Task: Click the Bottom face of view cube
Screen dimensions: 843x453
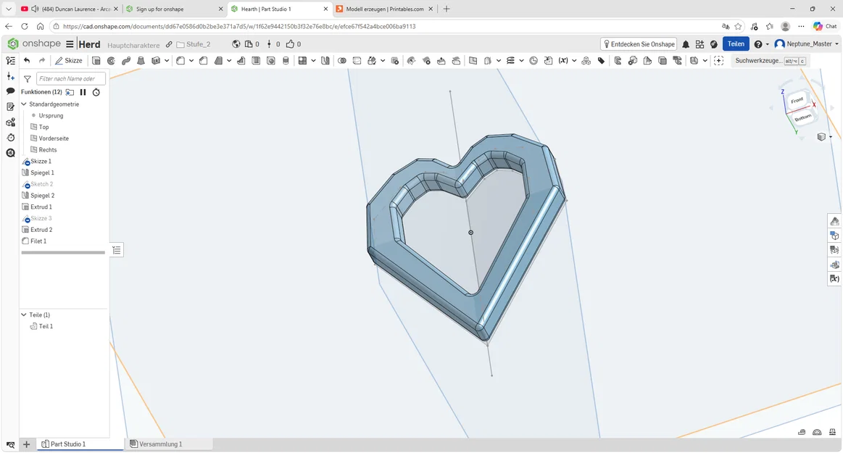Action: [802, 117]
